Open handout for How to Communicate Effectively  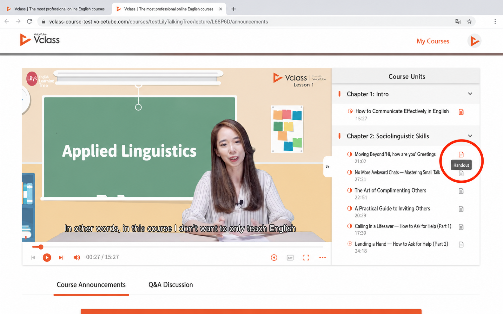pos(461,112)
